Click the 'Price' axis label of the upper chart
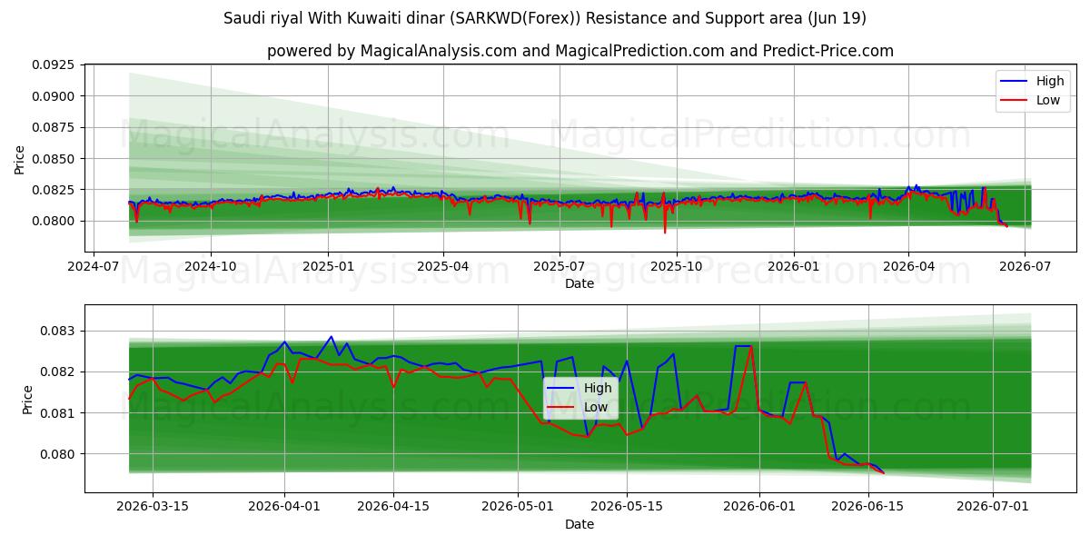 point(20,159)
